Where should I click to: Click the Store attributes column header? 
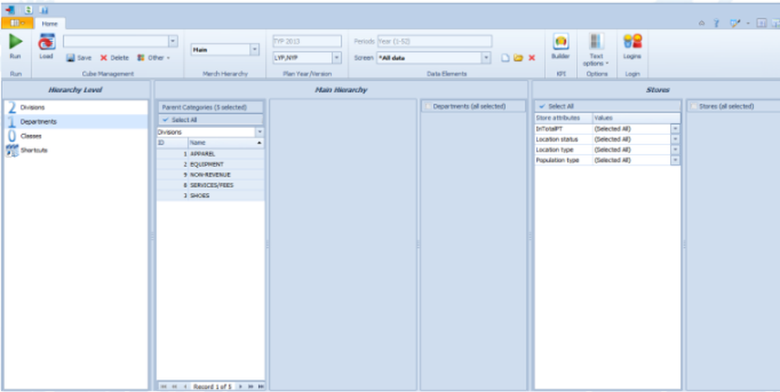pyautogui.click(x=564, y=118)
